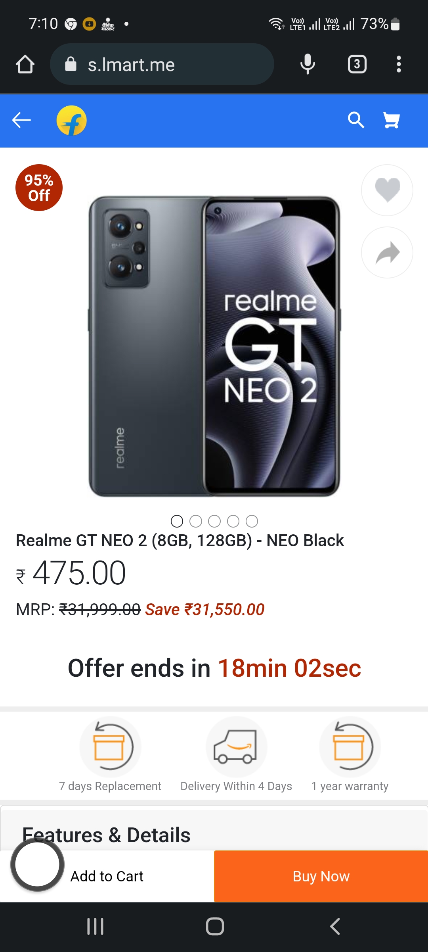Open the browser tab switcher showing 3
This screenshot has height=952, width=428.
(x=357, y=64)
